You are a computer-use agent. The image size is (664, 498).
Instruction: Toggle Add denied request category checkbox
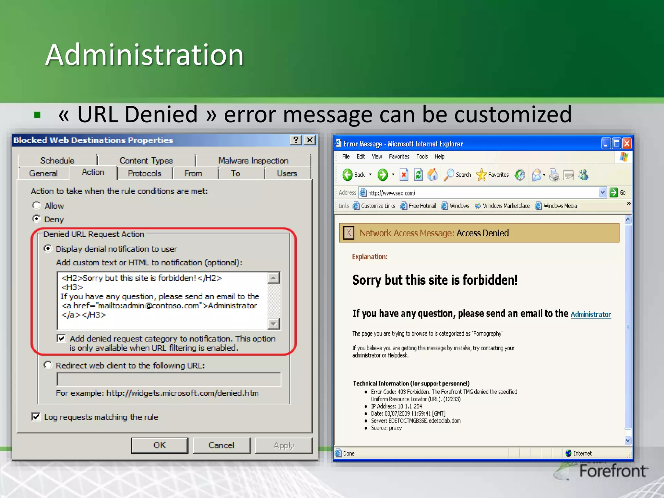pyautogui.click(x=61, y=338)
